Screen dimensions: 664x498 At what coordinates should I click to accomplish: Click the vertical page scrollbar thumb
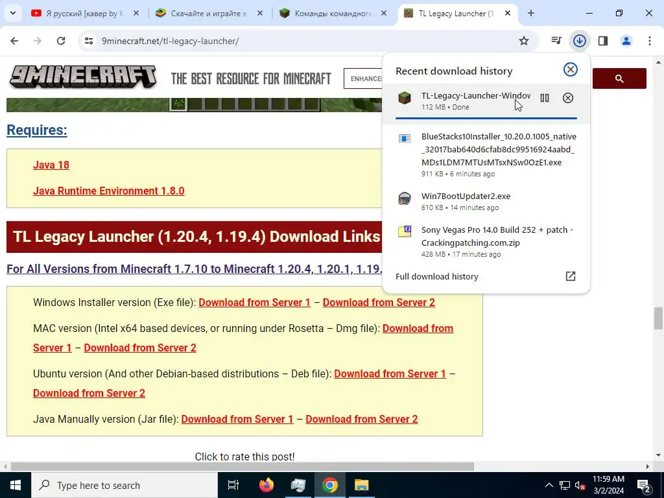click(658, 318)
